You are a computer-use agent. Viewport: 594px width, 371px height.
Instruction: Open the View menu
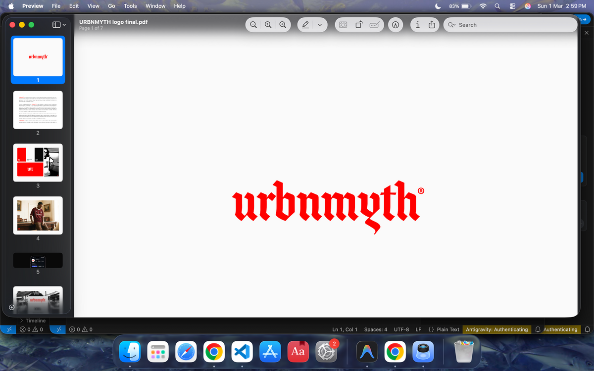pos(94,6)
